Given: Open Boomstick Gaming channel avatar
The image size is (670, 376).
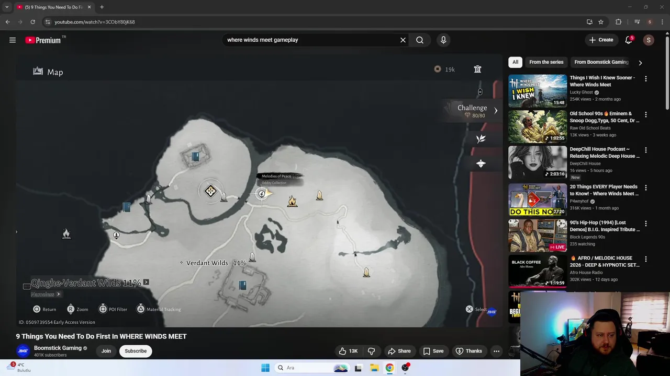Looking at the screenshot, I should 23,351.
